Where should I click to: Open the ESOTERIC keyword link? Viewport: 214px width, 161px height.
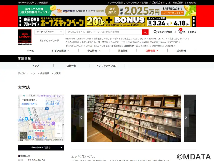[173, 42]
